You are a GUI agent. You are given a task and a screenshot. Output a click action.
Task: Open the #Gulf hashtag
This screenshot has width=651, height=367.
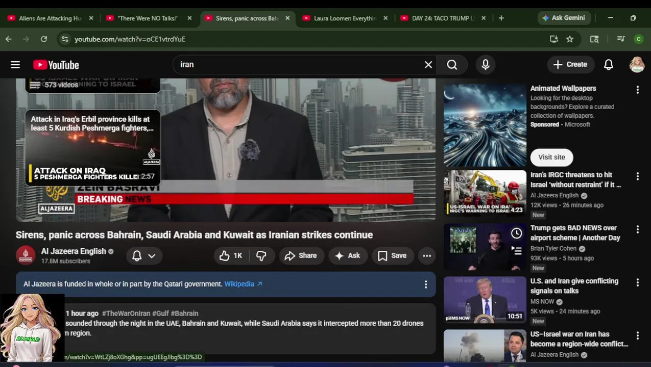pos(160,313)
